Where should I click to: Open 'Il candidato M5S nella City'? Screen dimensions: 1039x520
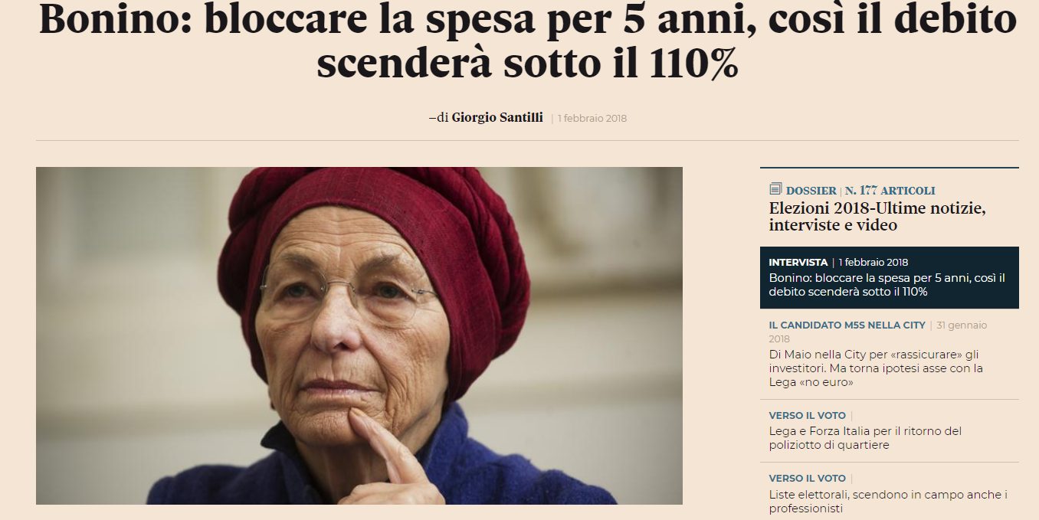[847, 325]
